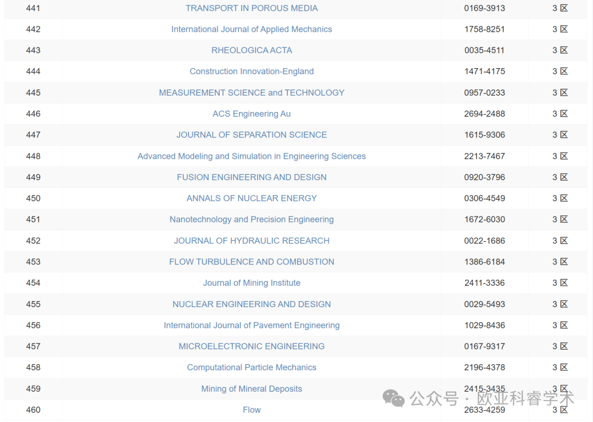Select ISSN 0035-4511 cell
593x422 pixels.
[484, 51]
